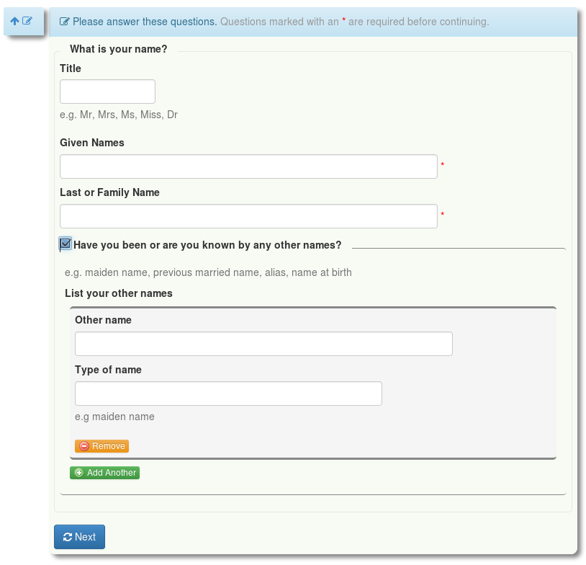Focus the Title text field

coord(107,92)
